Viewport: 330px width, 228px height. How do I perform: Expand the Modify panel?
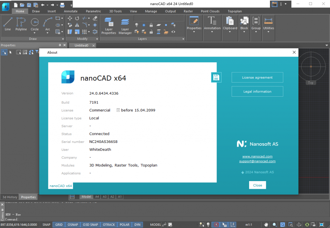point(97,39)
